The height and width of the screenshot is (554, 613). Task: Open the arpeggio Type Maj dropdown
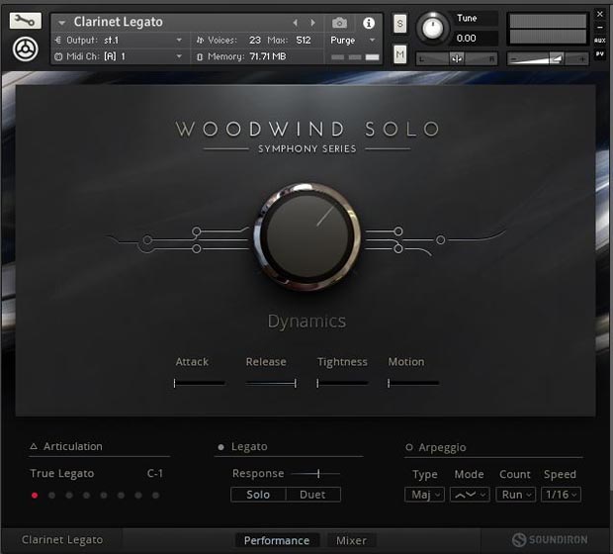pyautogui.click(x=424, y=495)
